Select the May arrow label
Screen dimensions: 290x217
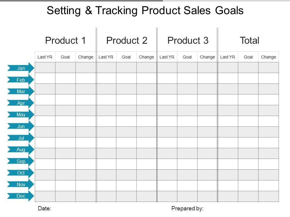(x=21, y=115)
